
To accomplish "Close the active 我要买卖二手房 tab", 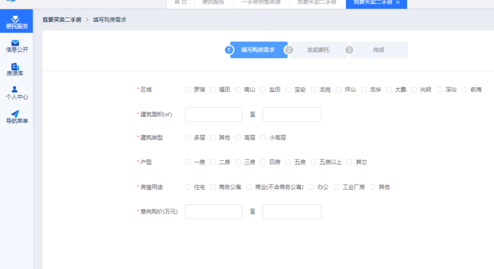I will tap(398, 2).
